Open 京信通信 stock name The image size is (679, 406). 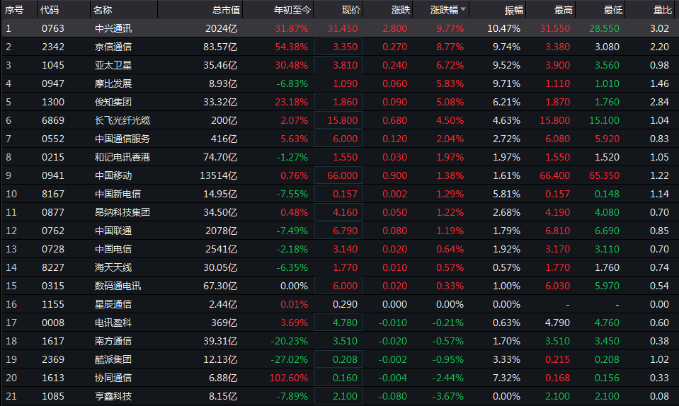(113, 47)
